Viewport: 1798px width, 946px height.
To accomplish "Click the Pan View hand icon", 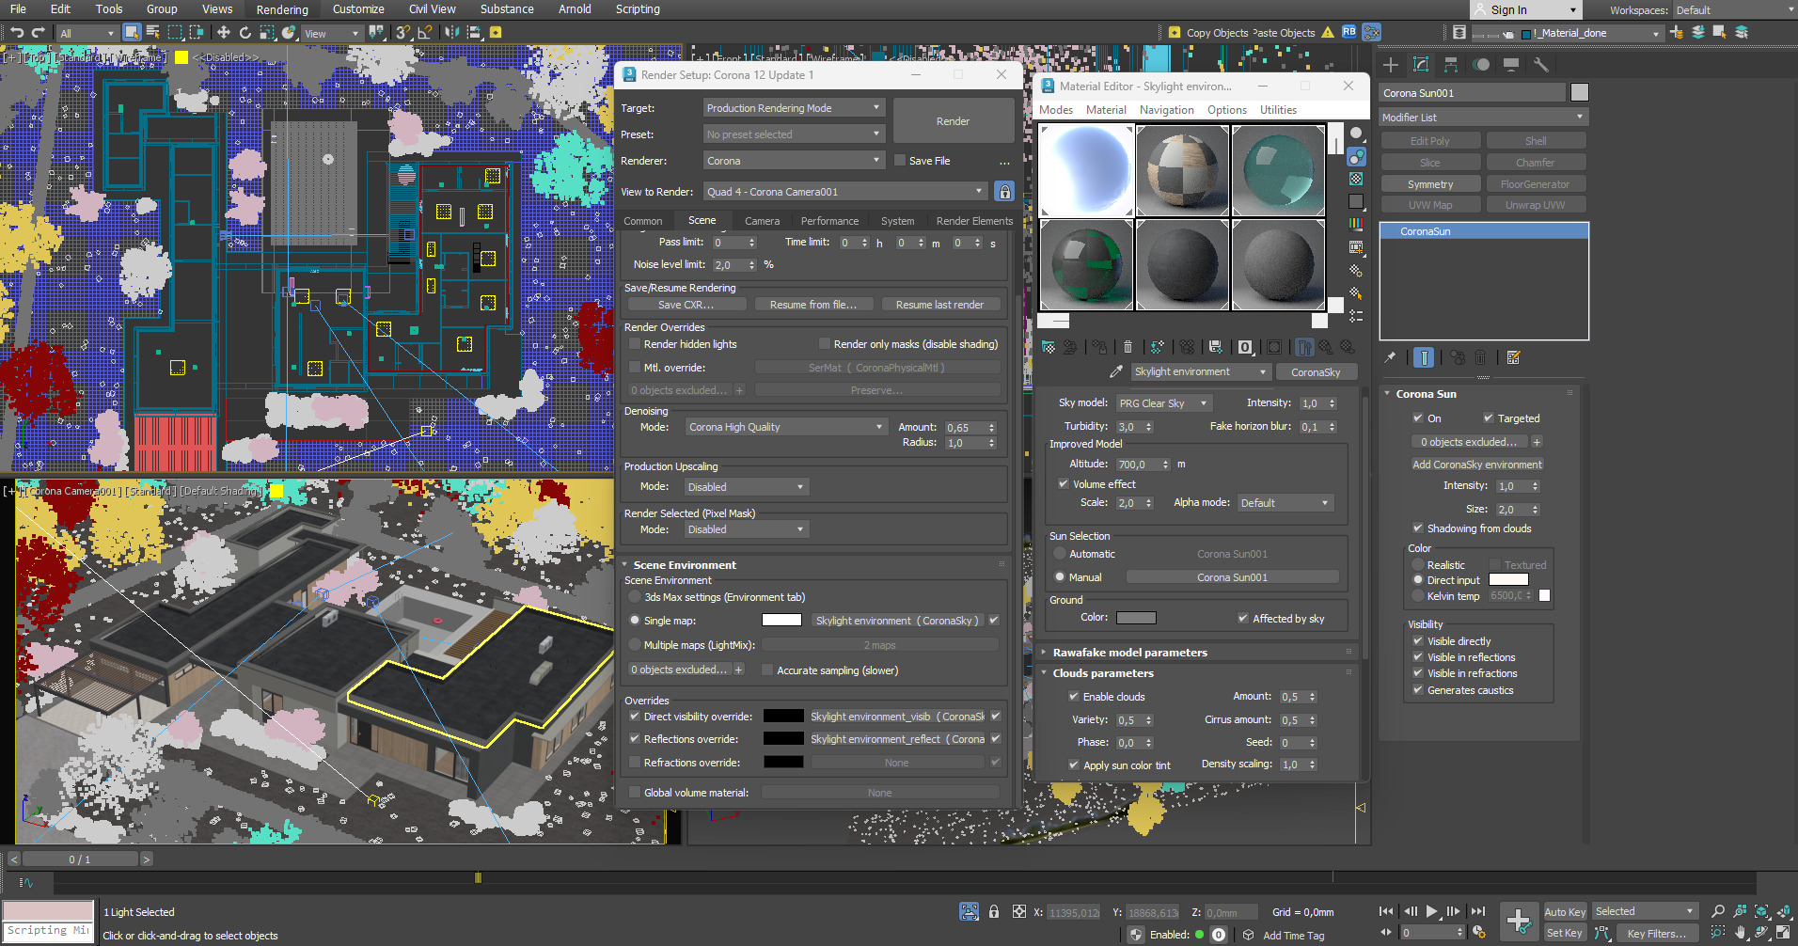I will pos(1741,933).
